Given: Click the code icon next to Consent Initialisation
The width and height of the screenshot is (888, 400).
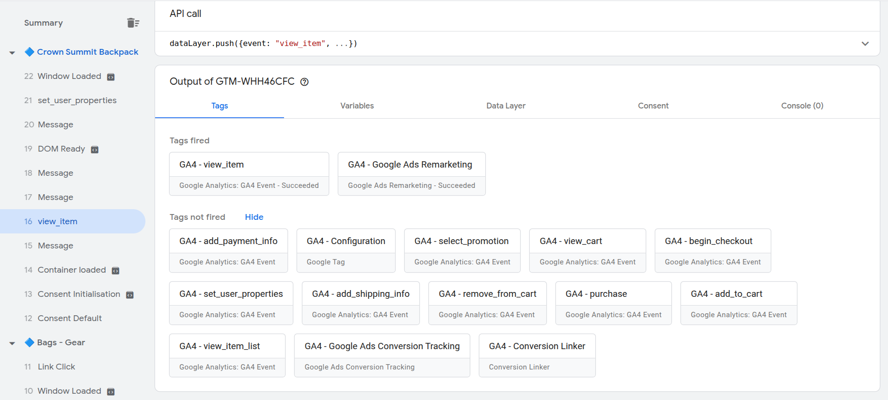Looking at the screenshot, I should pos(130,295).
